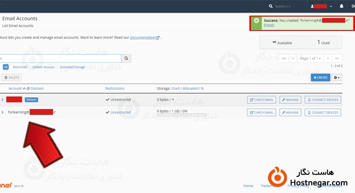Click Connect Devices for the default account
The image size is (355, 193).
pyautogui.click(x=323, y=100)
